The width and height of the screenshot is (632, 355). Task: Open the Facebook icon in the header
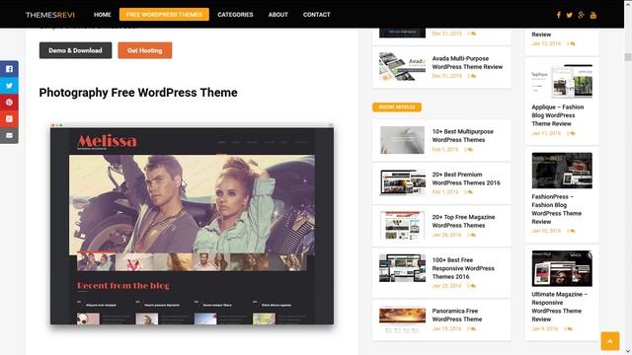coord(559,15)
